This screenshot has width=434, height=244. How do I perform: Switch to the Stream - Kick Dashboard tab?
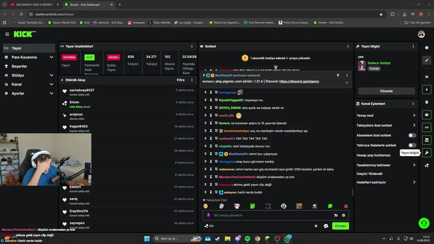point(88,5)
